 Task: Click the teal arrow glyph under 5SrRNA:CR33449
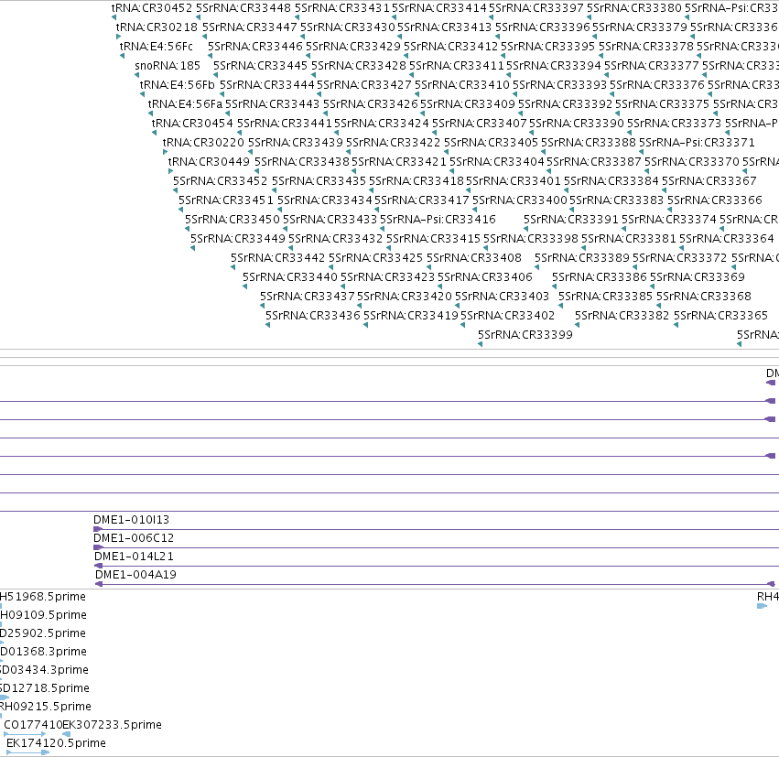point(192,248)
